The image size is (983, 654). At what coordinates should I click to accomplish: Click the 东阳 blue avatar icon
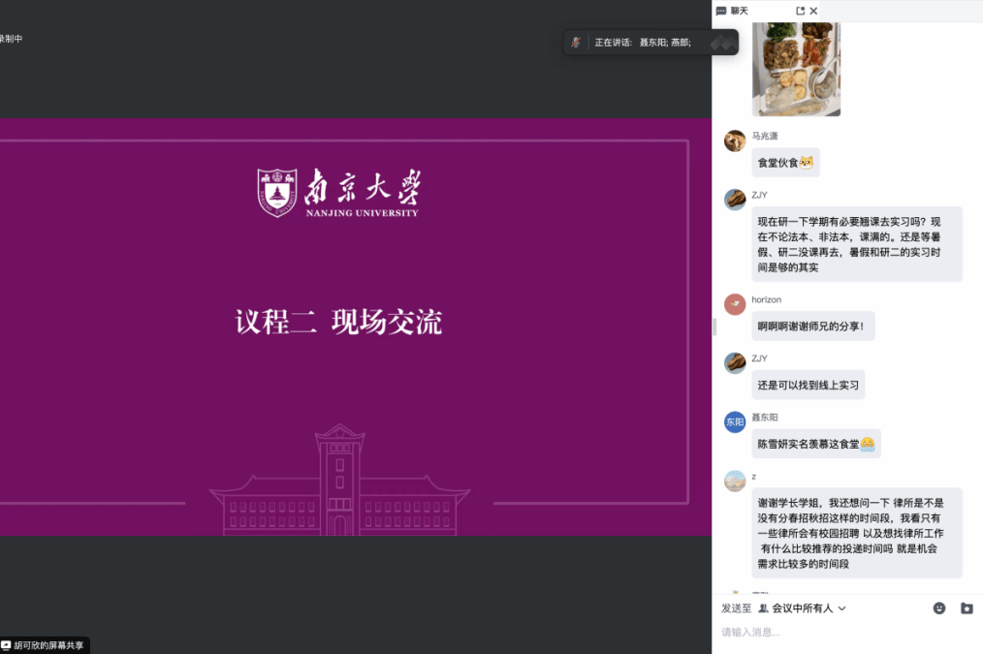tap(735, 421)
